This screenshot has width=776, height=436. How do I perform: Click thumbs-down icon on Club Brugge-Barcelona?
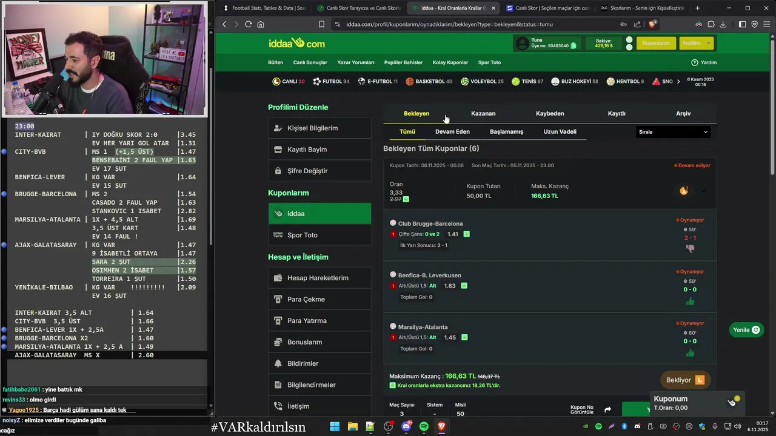(x=690, y=249)
